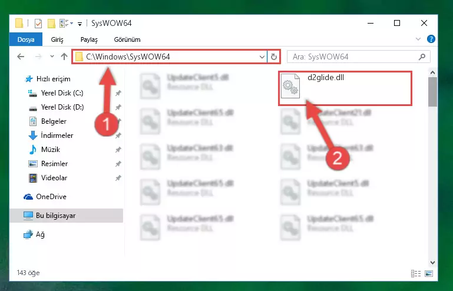Open Resimler in the sidebar
Screen dimensions: 453x291
tap(54, 164)
